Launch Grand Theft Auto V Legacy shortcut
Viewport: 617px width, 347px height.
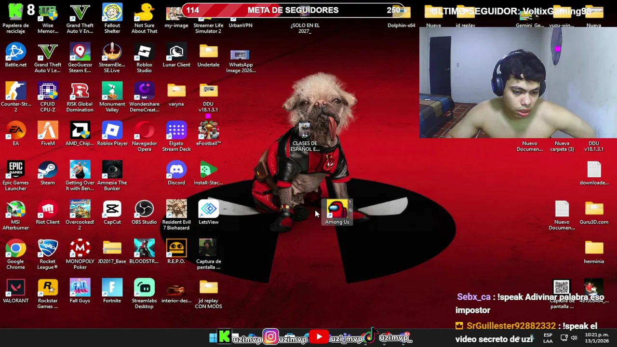point(48,58)
